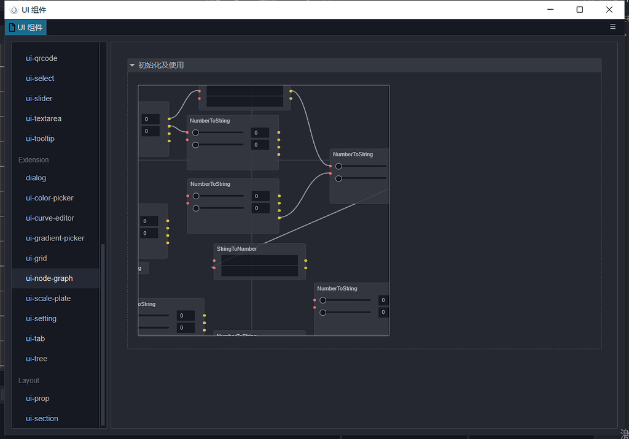The height and width of the screenshot is (439, 629).
Task: Open the ui-gradient-picker component page
Action: (55, 238)
